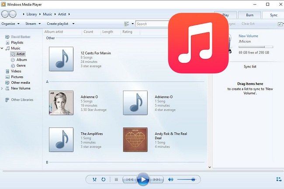
Task: Open Pictures in the sidebar
Action: (17, 77)
